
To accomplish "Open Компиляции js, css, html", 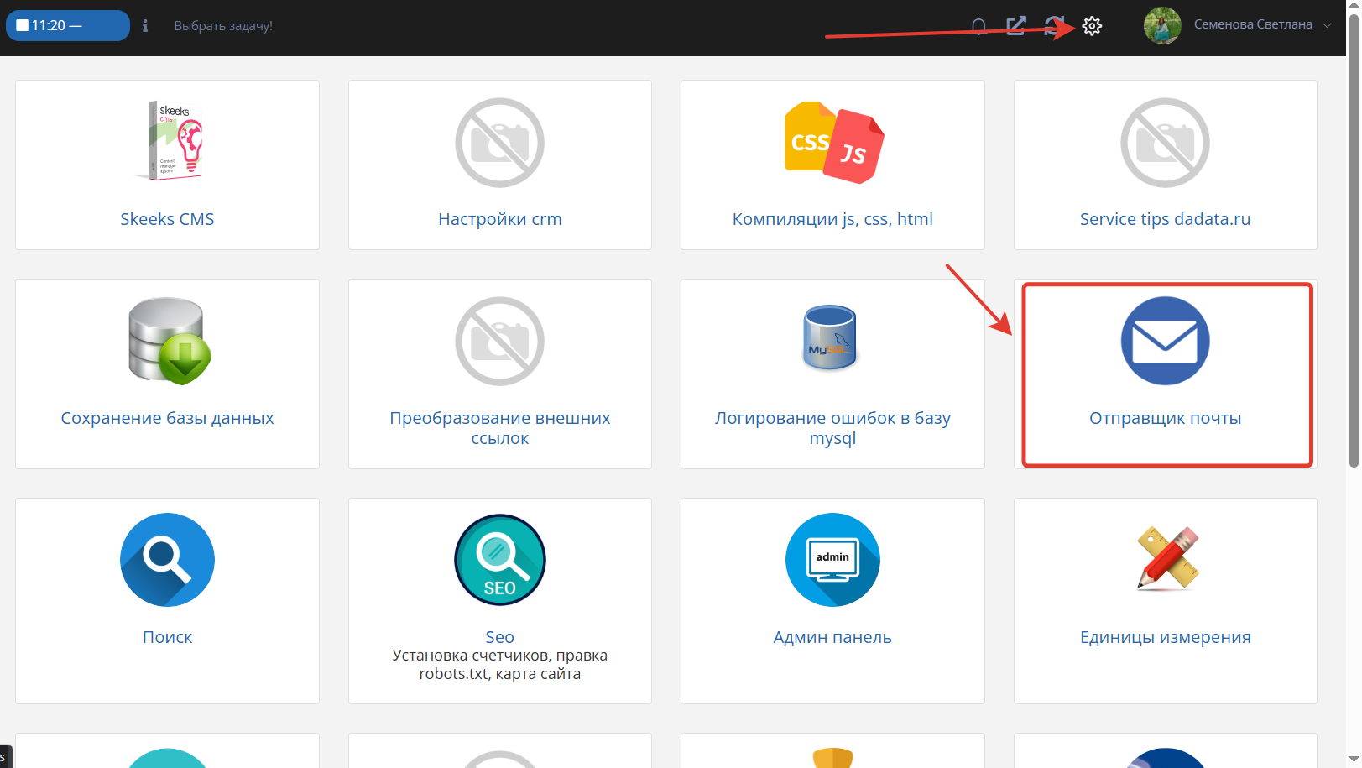I will pyautogui.click(x=832, y=219).
